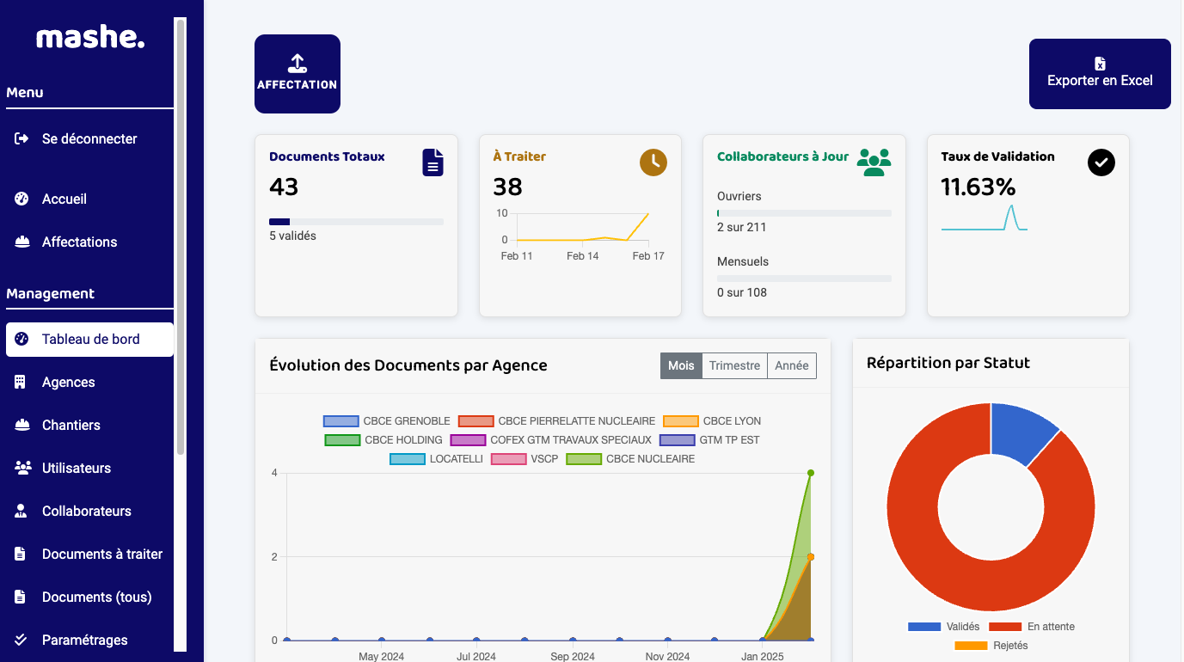The width and height of the screenshot is (1184, 662).
Task: Click the clock icon in À Traiter card
Action: pyautogui.click(x=653, y=162)
